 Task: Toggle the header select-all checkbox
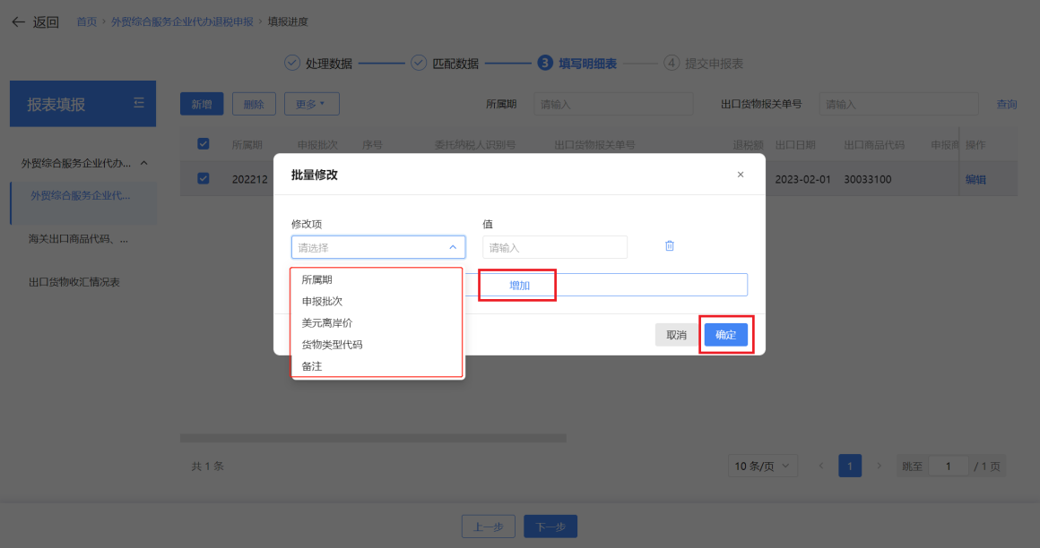[x=203, y=143]
